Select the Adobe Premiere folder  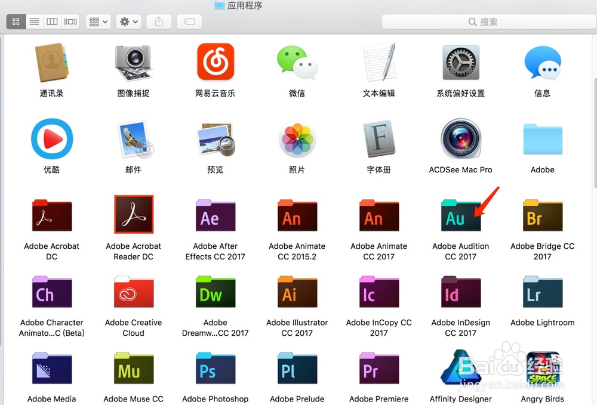[x=379, y=368]
